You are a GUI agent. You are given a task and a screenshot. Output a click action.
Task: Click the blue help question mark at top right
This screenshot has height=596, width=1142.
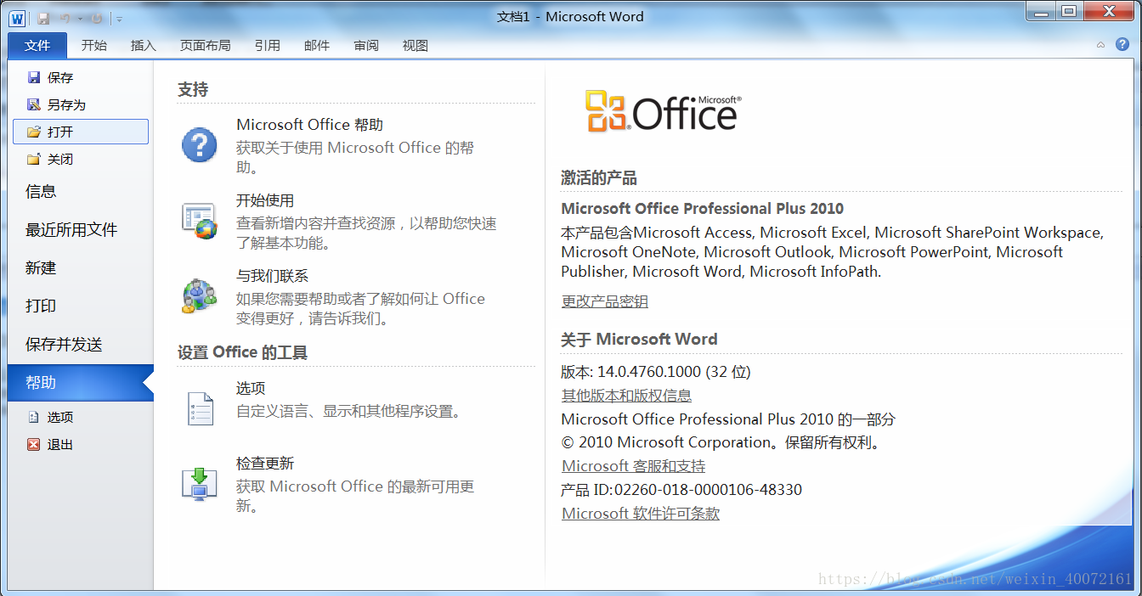point(1121,45)
